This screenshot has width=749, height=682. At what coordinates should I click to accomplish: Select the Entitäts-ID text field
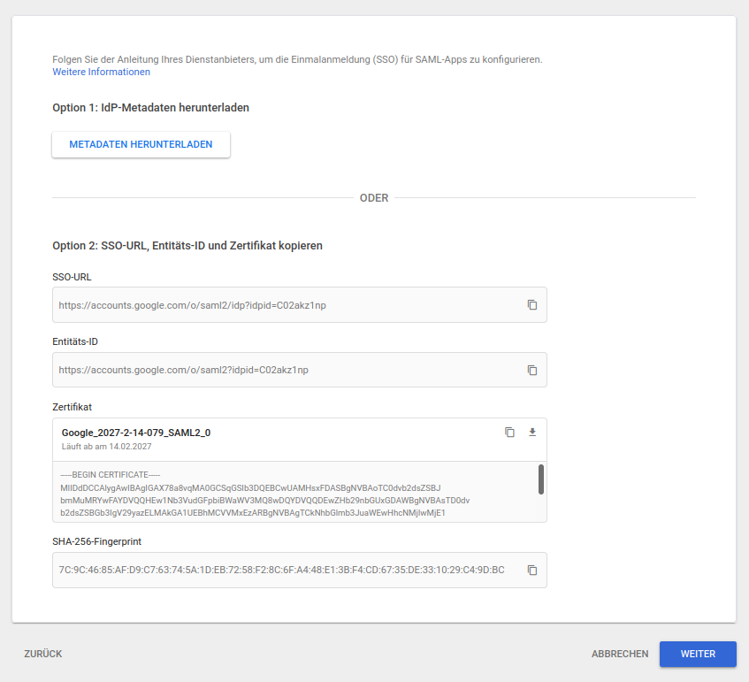pyautogui.click(x=283, y=371)
